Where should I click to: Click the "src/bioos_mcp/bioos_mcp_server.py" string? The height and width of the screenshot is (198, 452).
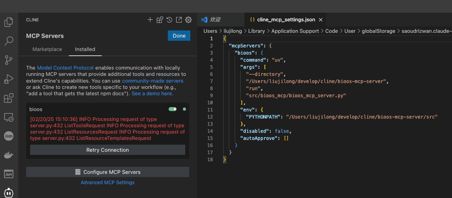[x=296, y=95]
